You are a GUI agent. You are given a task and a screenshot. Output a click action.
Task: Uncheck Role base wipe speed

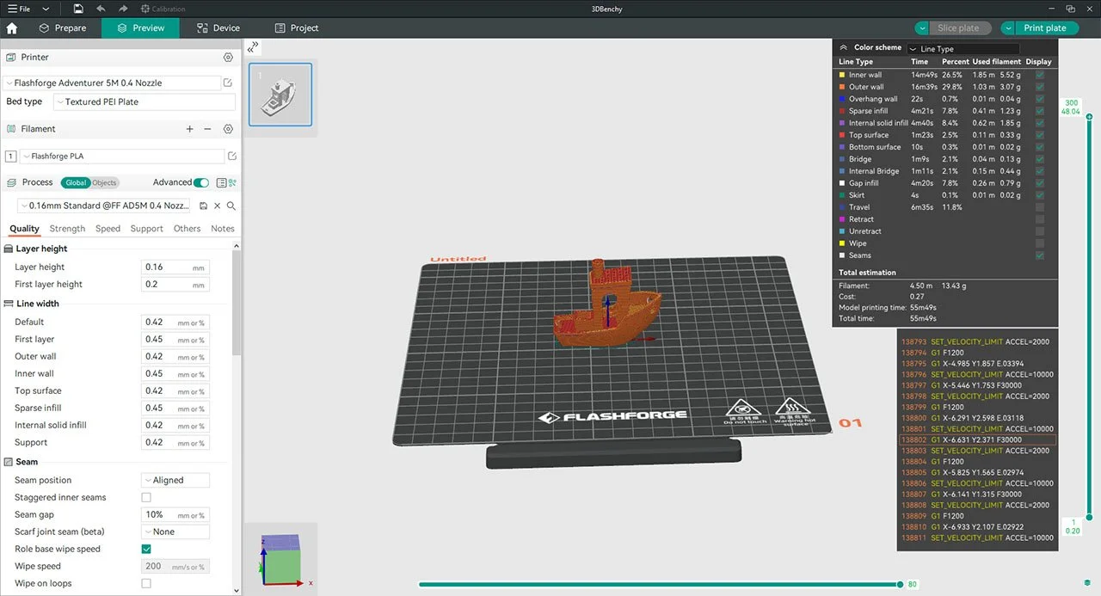click(146, 549)
